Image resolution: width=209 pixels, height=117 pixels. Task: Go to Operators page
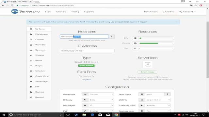39,50
